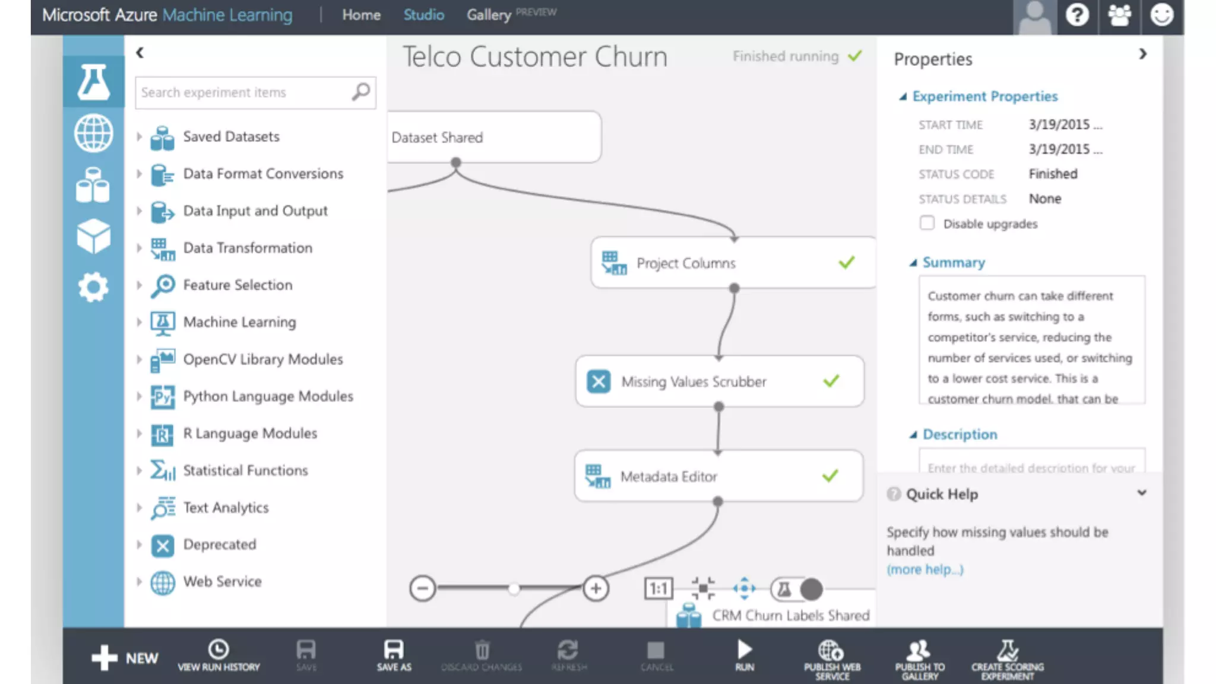Open the Trained Models cube sidebar icon
This screenshot has width=1216, height=684.
(x=93, y=236)
